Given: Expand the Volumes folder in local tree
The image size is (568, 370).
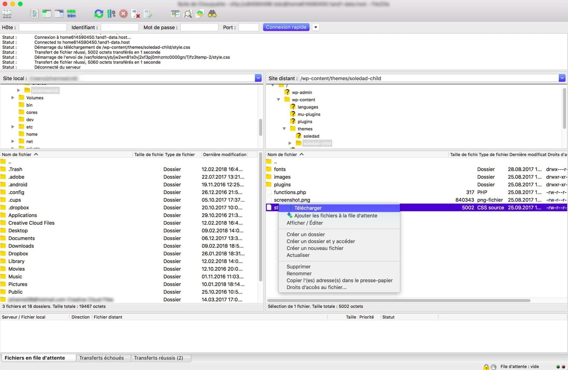Looking at the screenshot, I should pos(13,97).
